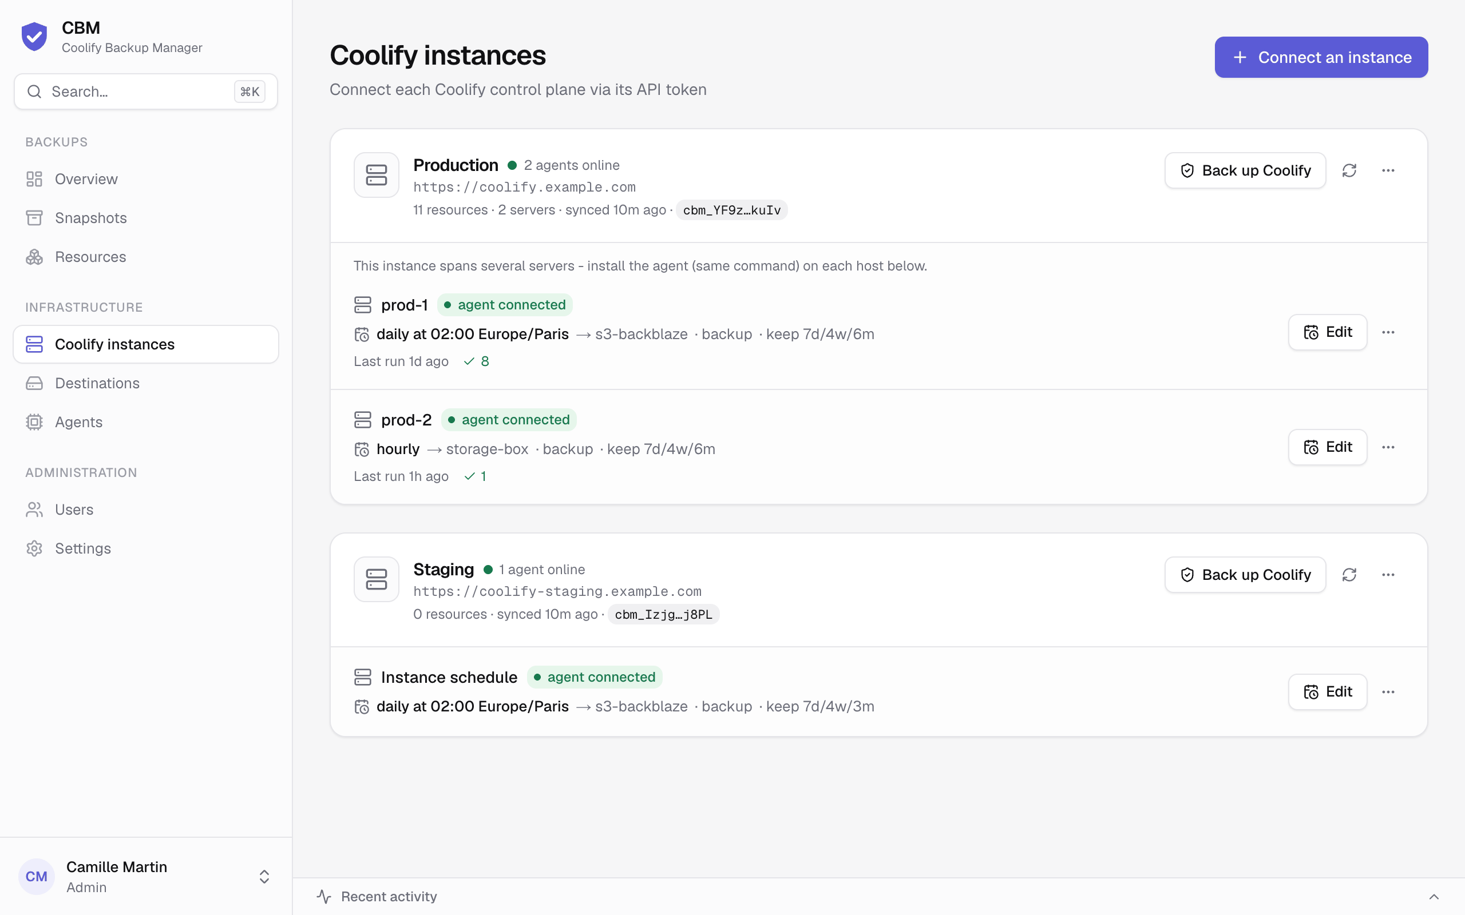This screenshot has height=915, width=1465.
Task: Click token chip cbm_YF9z…kuIv
Action: coord(732,210)
